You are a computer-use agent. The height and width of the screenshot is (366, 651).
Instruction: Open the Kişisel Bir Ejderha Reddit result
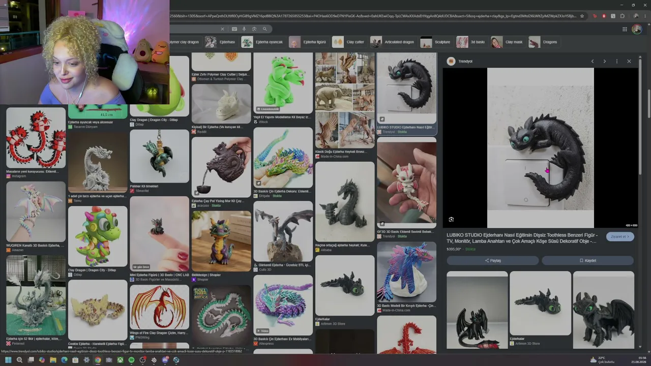pos(221,109)
